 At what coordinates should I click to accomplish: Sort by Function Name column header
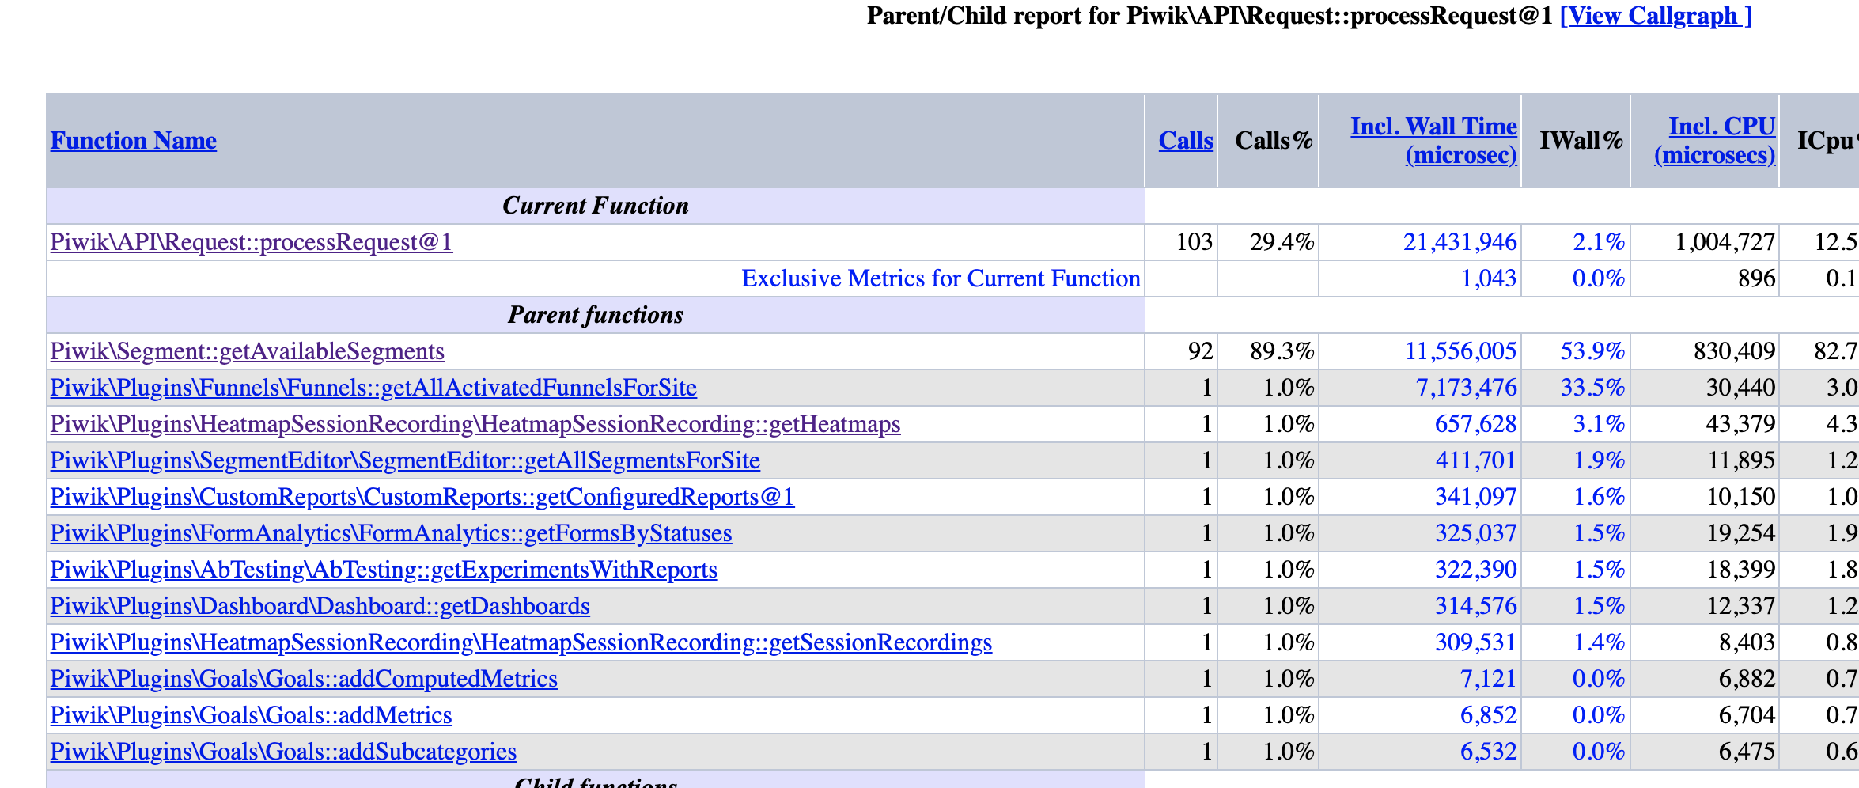coord(134,141)
